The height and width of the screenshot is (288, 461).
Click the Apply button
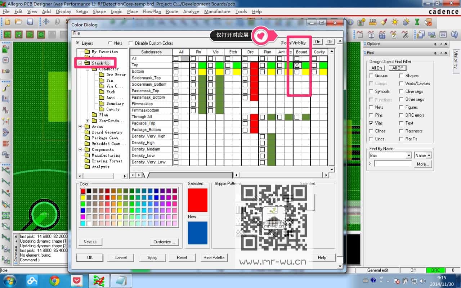coord(152,257)
